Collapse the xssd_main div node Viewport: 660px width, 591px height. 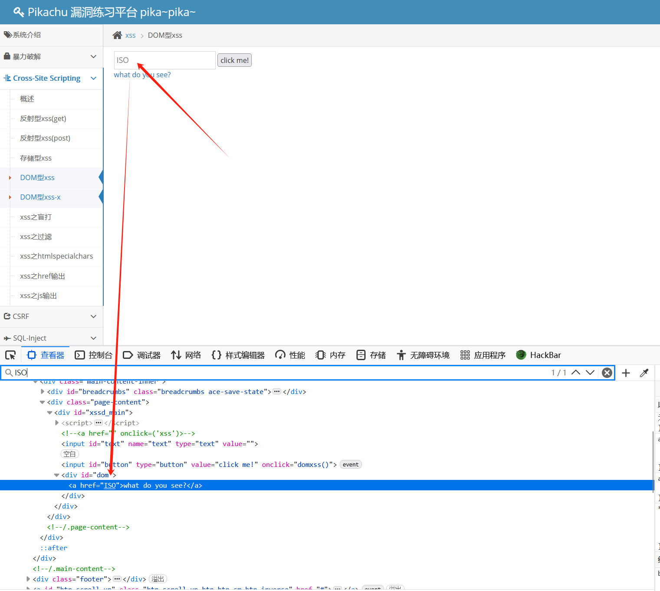pyautogui.click(x=49, y=413)
